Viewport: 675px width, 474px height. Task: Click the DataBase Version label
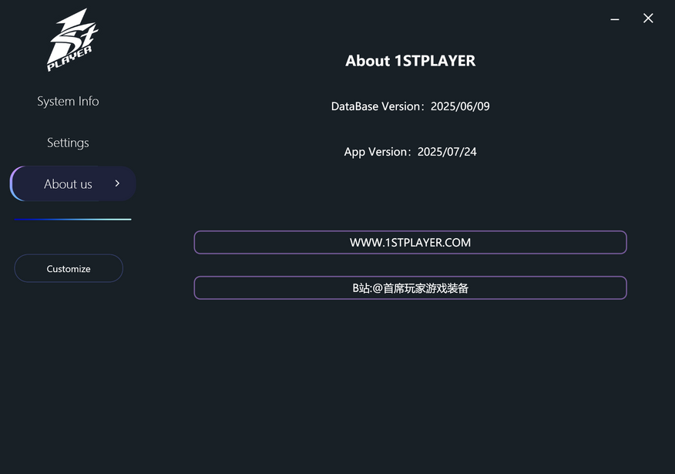377,106
